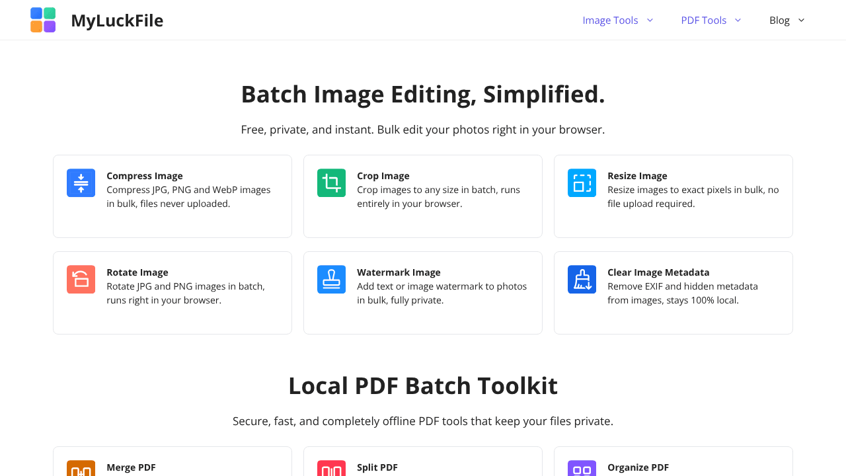Click the Watermark Image stamp icon
Image resolution: width=846 pixels, height=476 pixels.
331,280
